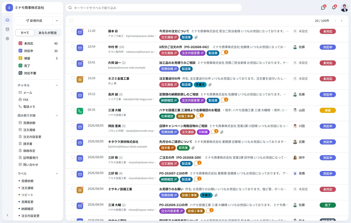The height and width of the screenshot is (223, 351).
Task: Click the phone icon on 三浦 大輔 09:35 row
Action: [80, 111]
